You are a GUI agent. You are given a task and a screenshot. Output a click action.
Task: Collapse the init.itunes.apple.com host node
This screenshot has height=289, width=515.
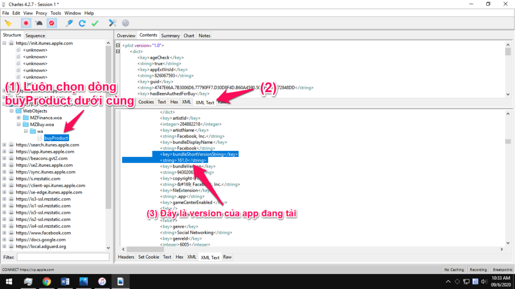pos(5,43)
